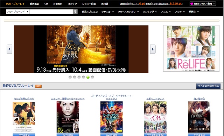This screenshot has height=136, width=224.
Task: Select the sixth carousel dot
Action: [92, 77]
